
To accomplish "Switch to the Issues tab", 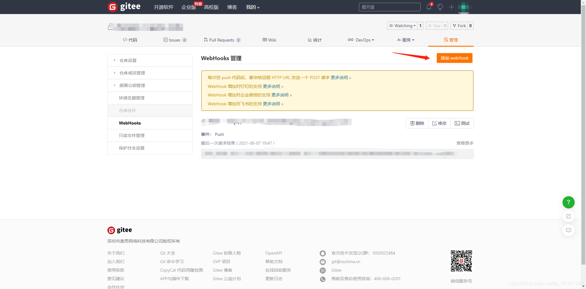I will click(175, 40).
